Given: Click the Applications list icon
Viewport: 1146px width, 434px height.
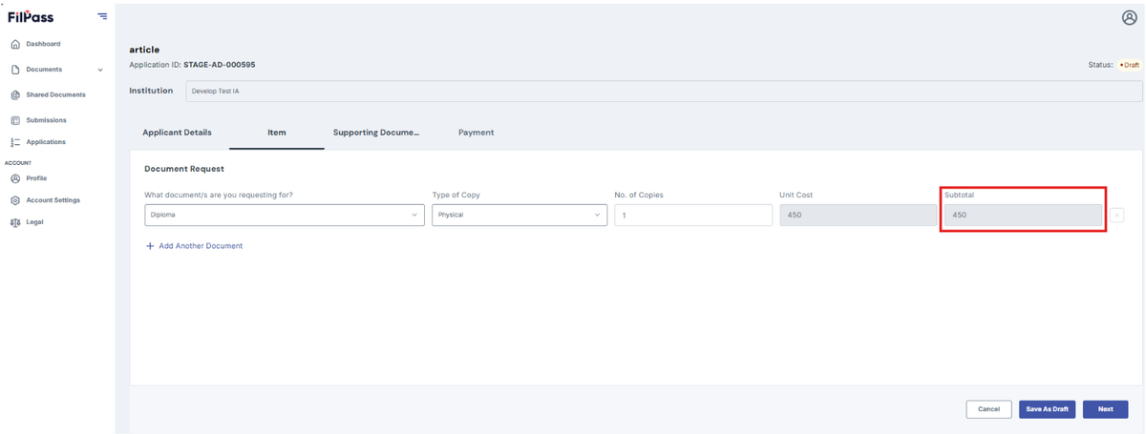Looking at the screenshot, I should tap(15, 142).
